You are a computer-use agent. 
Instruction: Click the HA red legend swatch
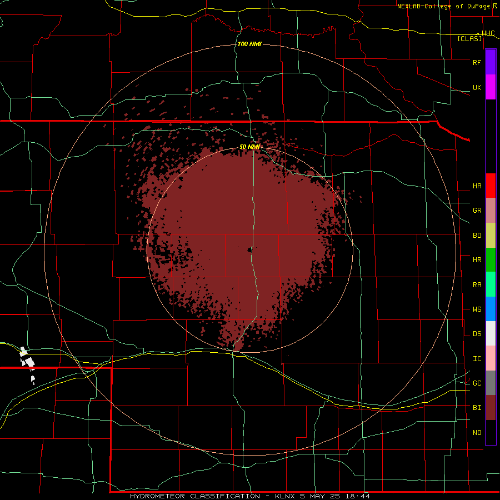point(491,186)
